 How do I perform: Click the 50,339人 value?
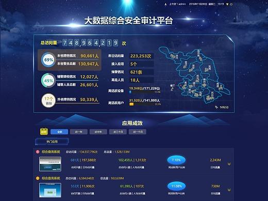coord(89,99)
